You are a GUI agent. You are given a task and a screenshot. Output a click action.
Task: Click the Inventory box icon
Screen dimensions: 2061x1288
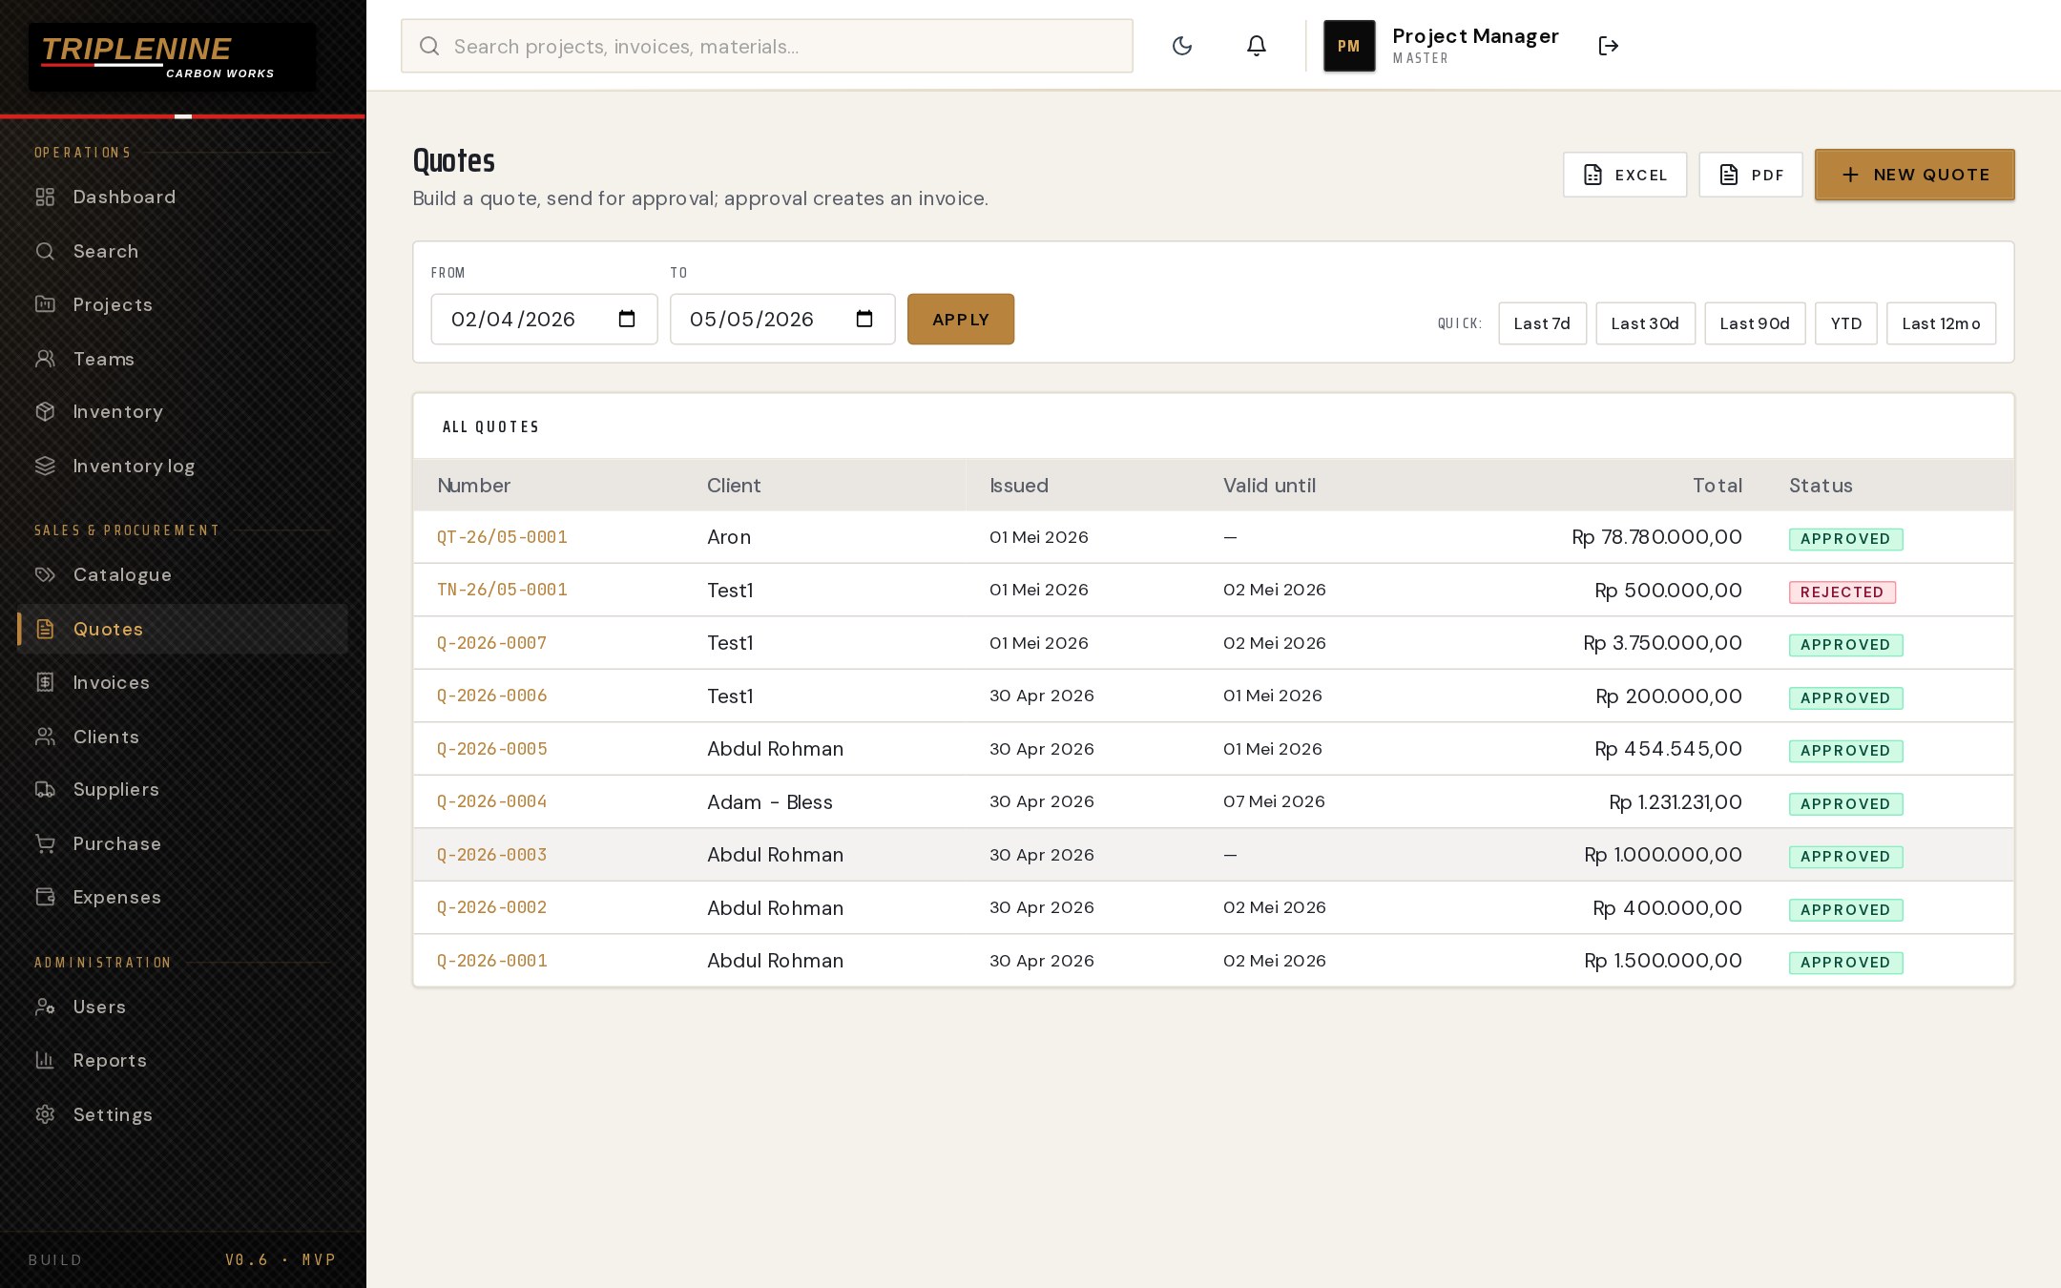tap(45, 411)
